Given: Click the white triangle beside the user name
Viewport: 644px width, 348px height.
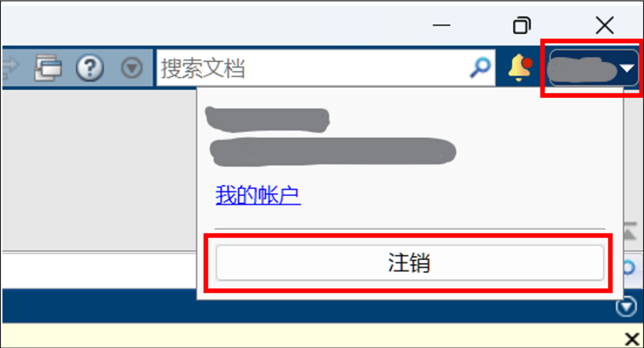Looking at the screenshot, I should [628, 68].
